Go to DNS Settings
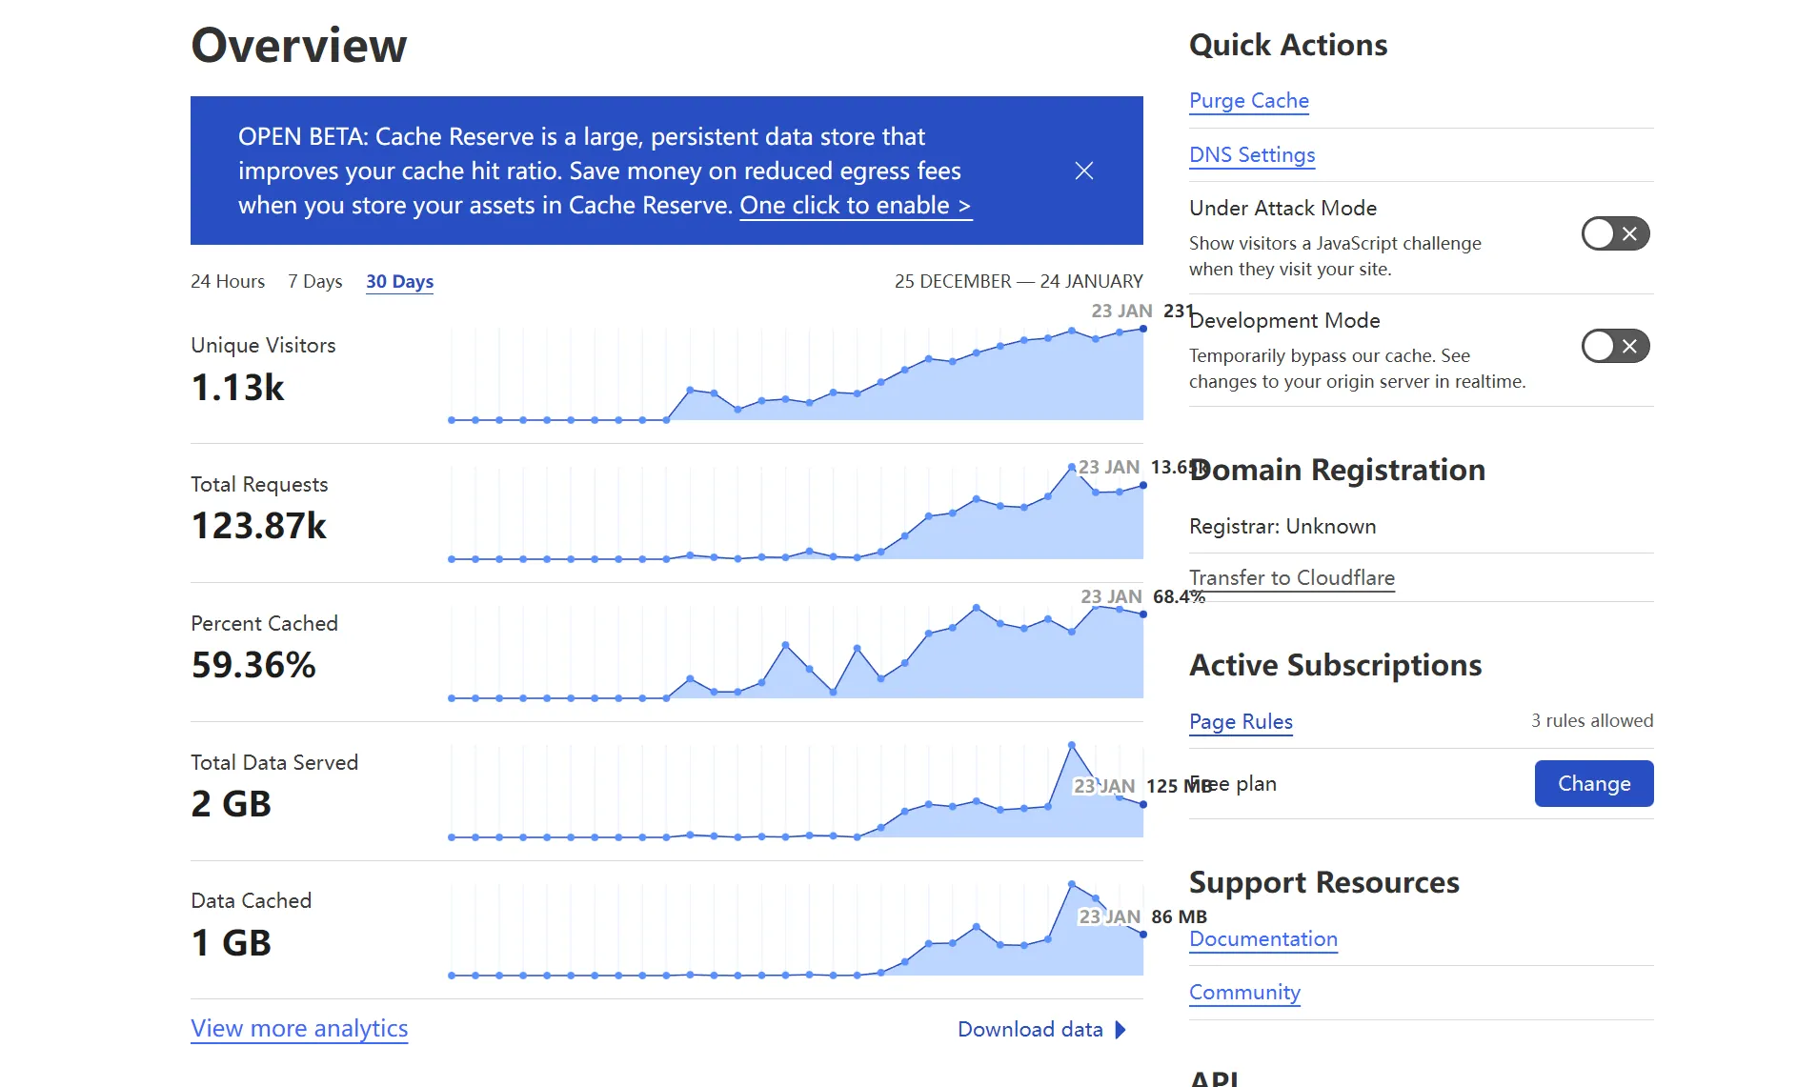Image resolution: width=1797 pixels, height=1087 pixels. click(1251, 154)
